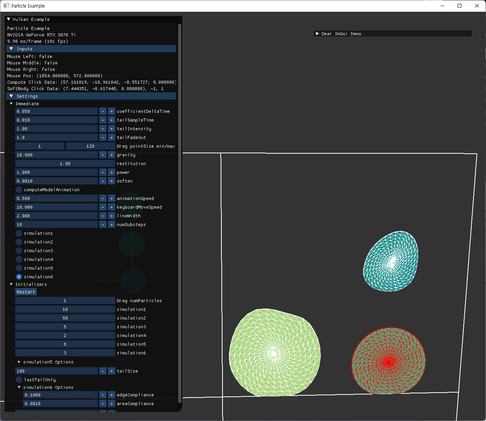The width and height of the screenshot is (486, 421).
Task: Collapse simulation6 Options node
Action: click(19, 387)
